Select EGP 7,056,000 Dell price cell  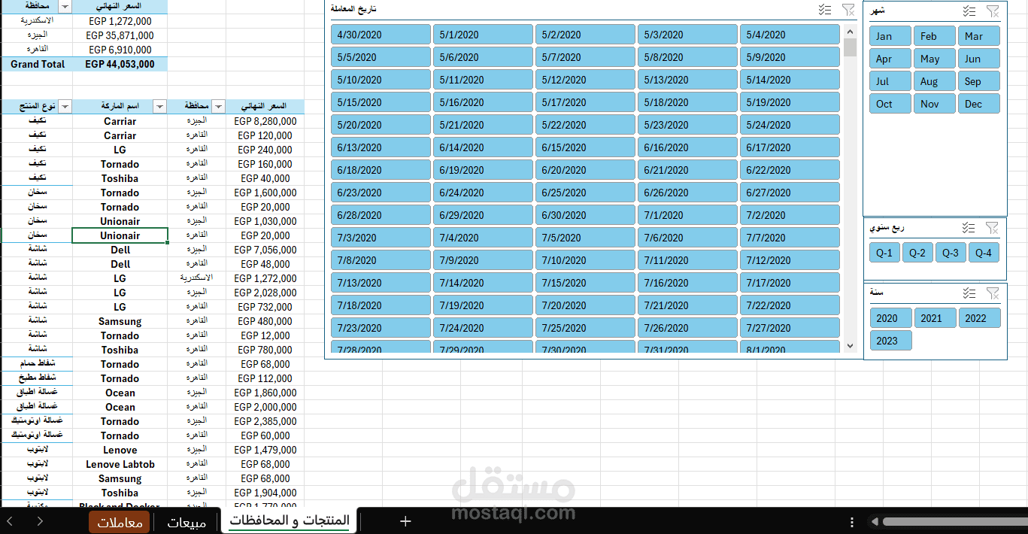click(265, 250)
